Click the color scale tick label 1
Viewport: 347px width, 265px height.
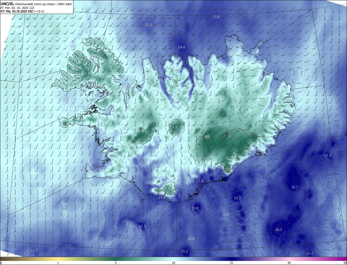(x=58, y=263)
